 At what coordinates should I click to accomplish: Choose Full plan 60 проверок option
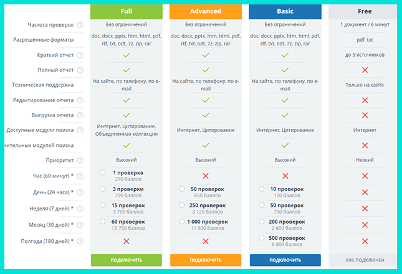[103, 221]
